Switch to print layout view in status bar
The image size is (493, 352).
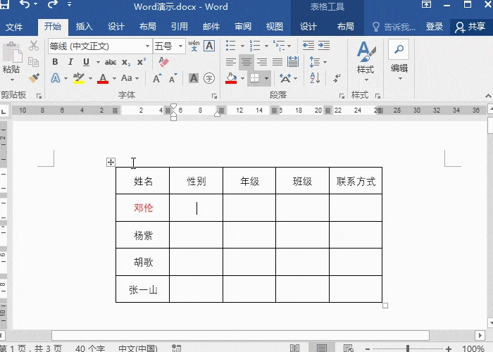pyautogui.click(x=322, y=348)
